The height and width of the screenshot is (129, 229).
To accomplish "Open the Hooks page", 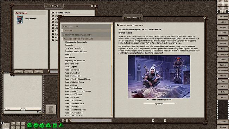I will (68, 54).
